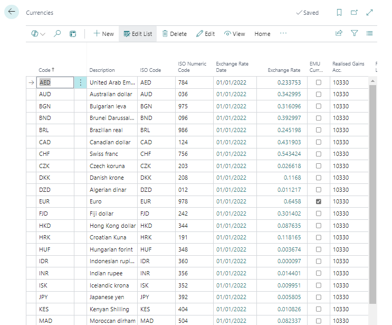The width and height of the screenshot is (392, 325).
Task: Open the 01/01/2022 exchange rate date for JPY
Action: (231, 297)
